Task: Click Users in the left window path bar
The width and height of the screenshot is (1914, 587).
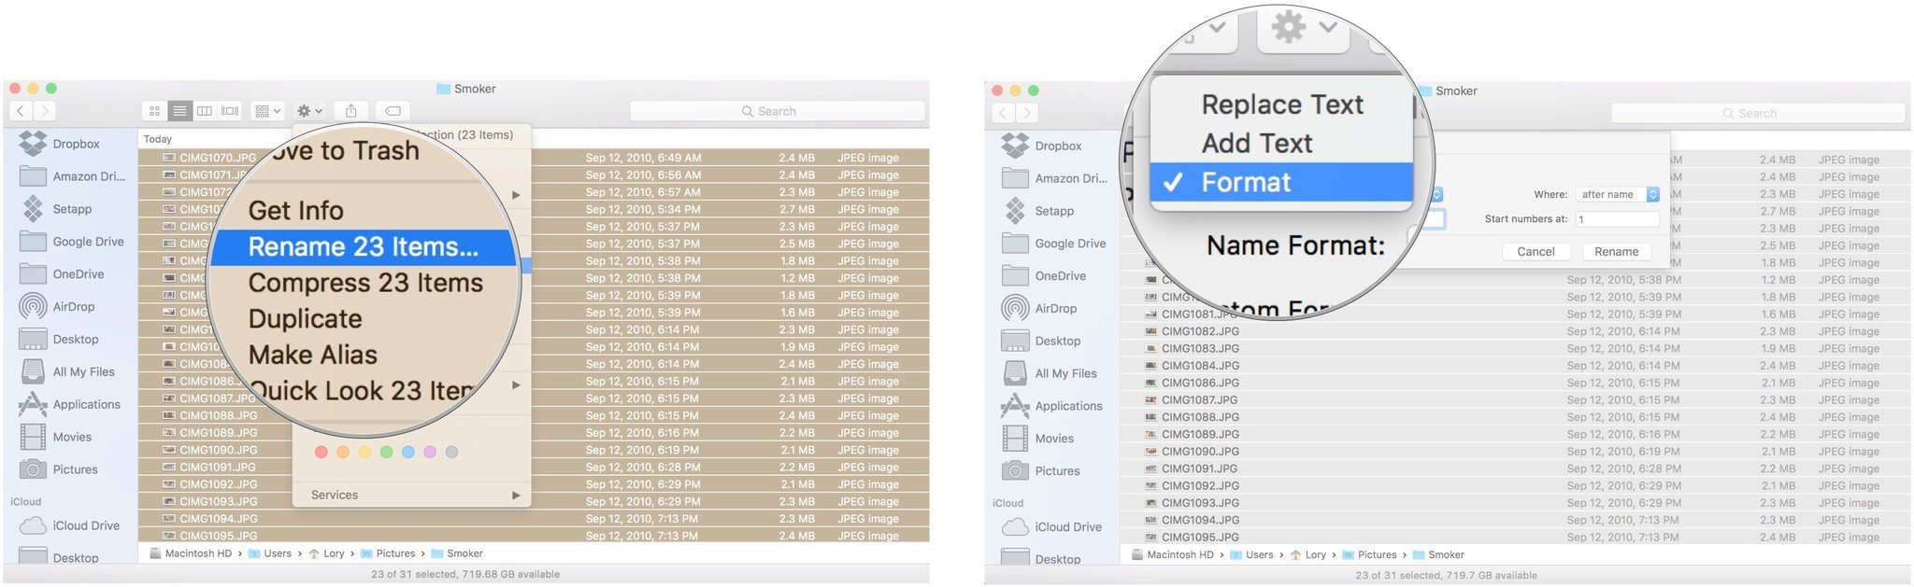Action: (270, 553)
